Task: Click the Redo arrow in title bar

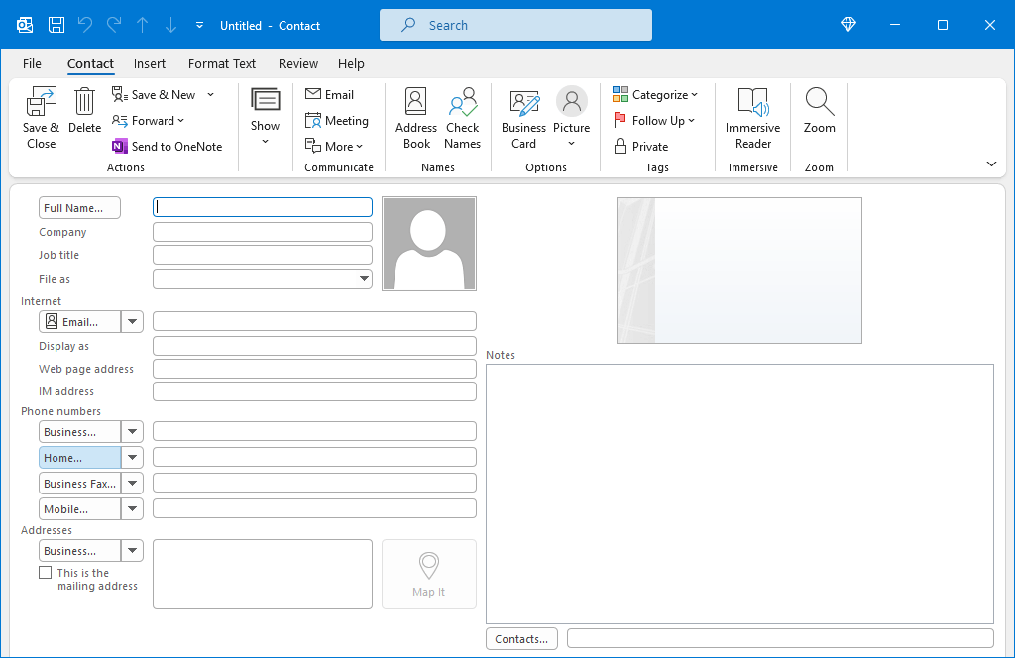Action: click(114, 25)
